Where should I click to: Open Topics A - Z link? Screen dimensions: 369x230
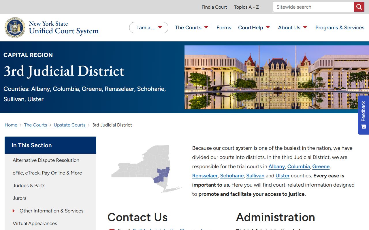[x=246, y=7]
